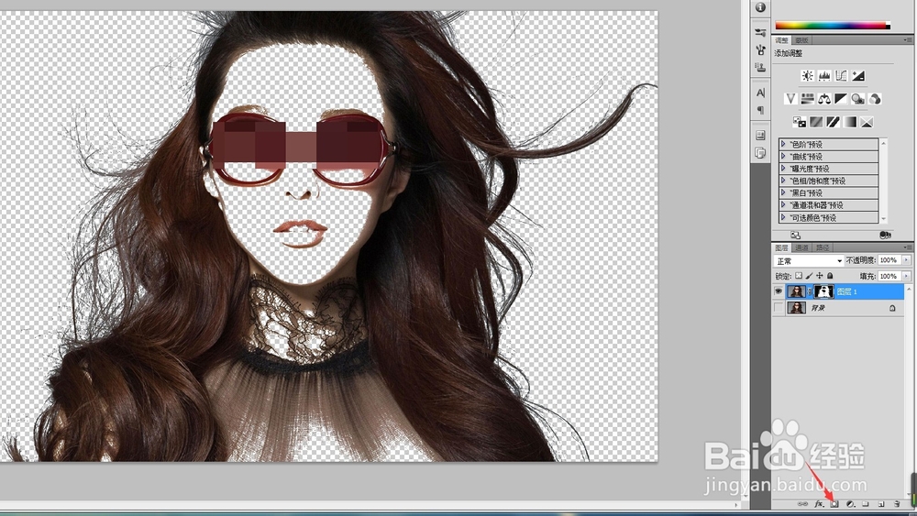917x516 pixels.
Task: Toggle the lock all padlock icon
Action: [831, 276]
